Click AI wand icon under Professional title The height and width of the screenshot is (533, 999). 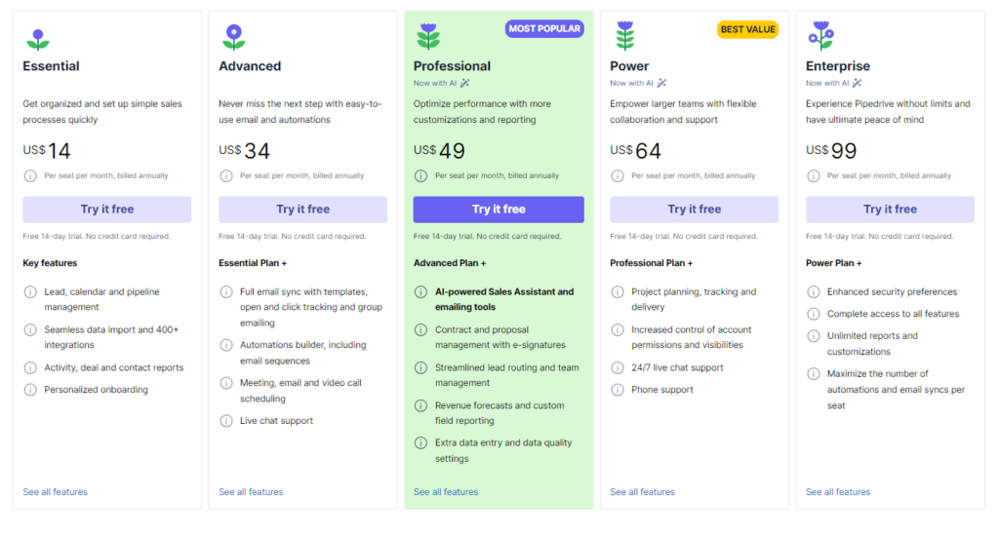coord(465,83)
